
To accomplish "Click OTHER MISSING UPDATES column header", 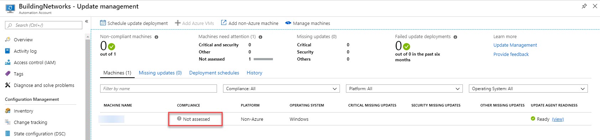I will pos(502,105).
